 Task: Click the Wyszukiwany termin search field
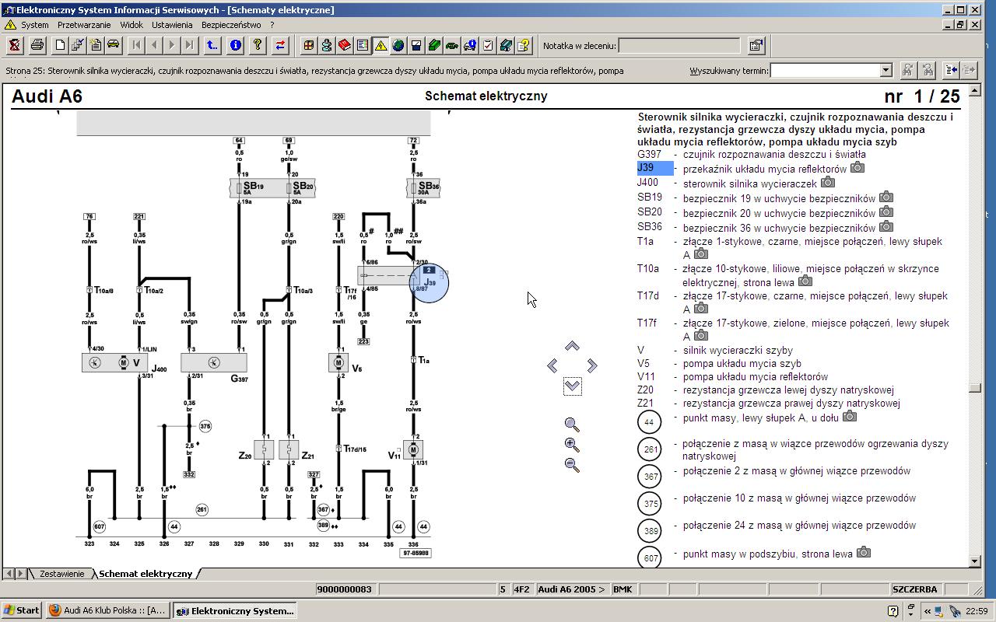pyautogui.click(x=825, y=71)
